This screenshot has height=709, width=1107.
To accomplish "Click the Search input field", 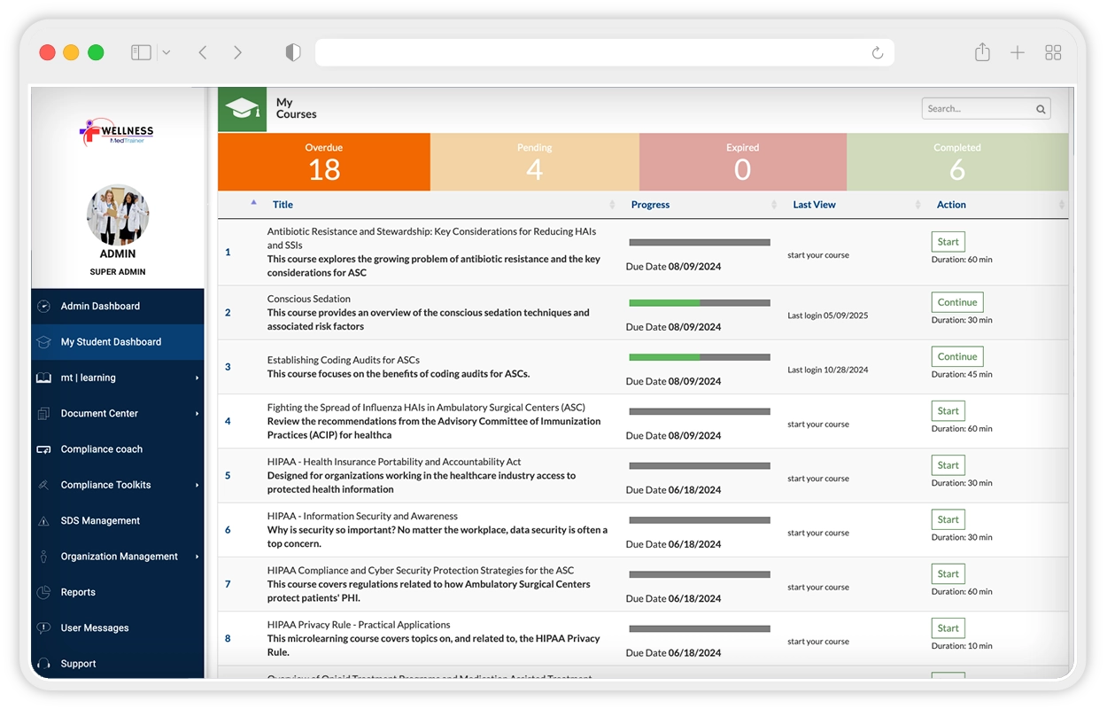I will click(x=977, y=109).
